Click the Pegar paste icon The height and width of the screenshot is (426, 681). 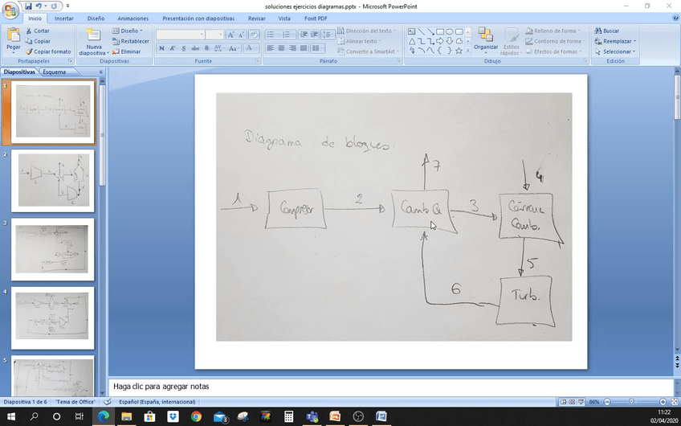[13, 35]
